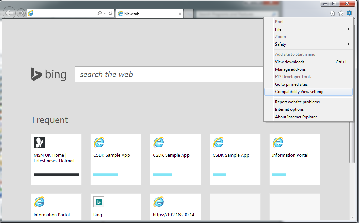This screenshot has width=359, height=223.
Task: Go to the Home page icon
Action: [333, 13]
